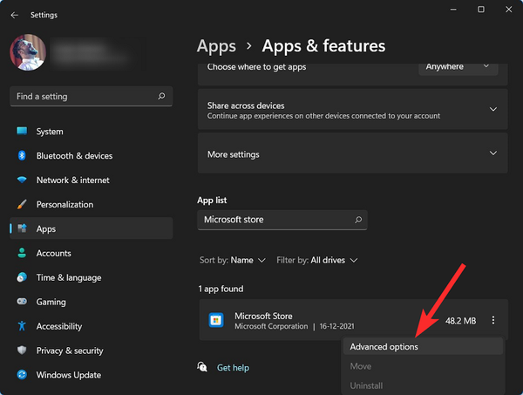Select the Bluetooth & devices icon
Image resolution: width=523 pixels, height=395 pixels.
click(22, 156)
